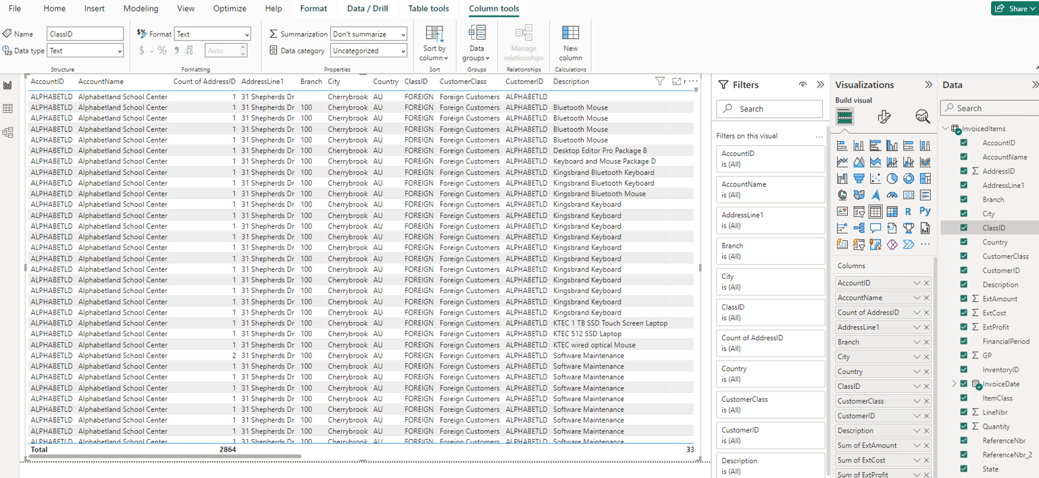Select the card visual with 123
This screenshot has height=478, width=1039.
click(x=909, y=195)
